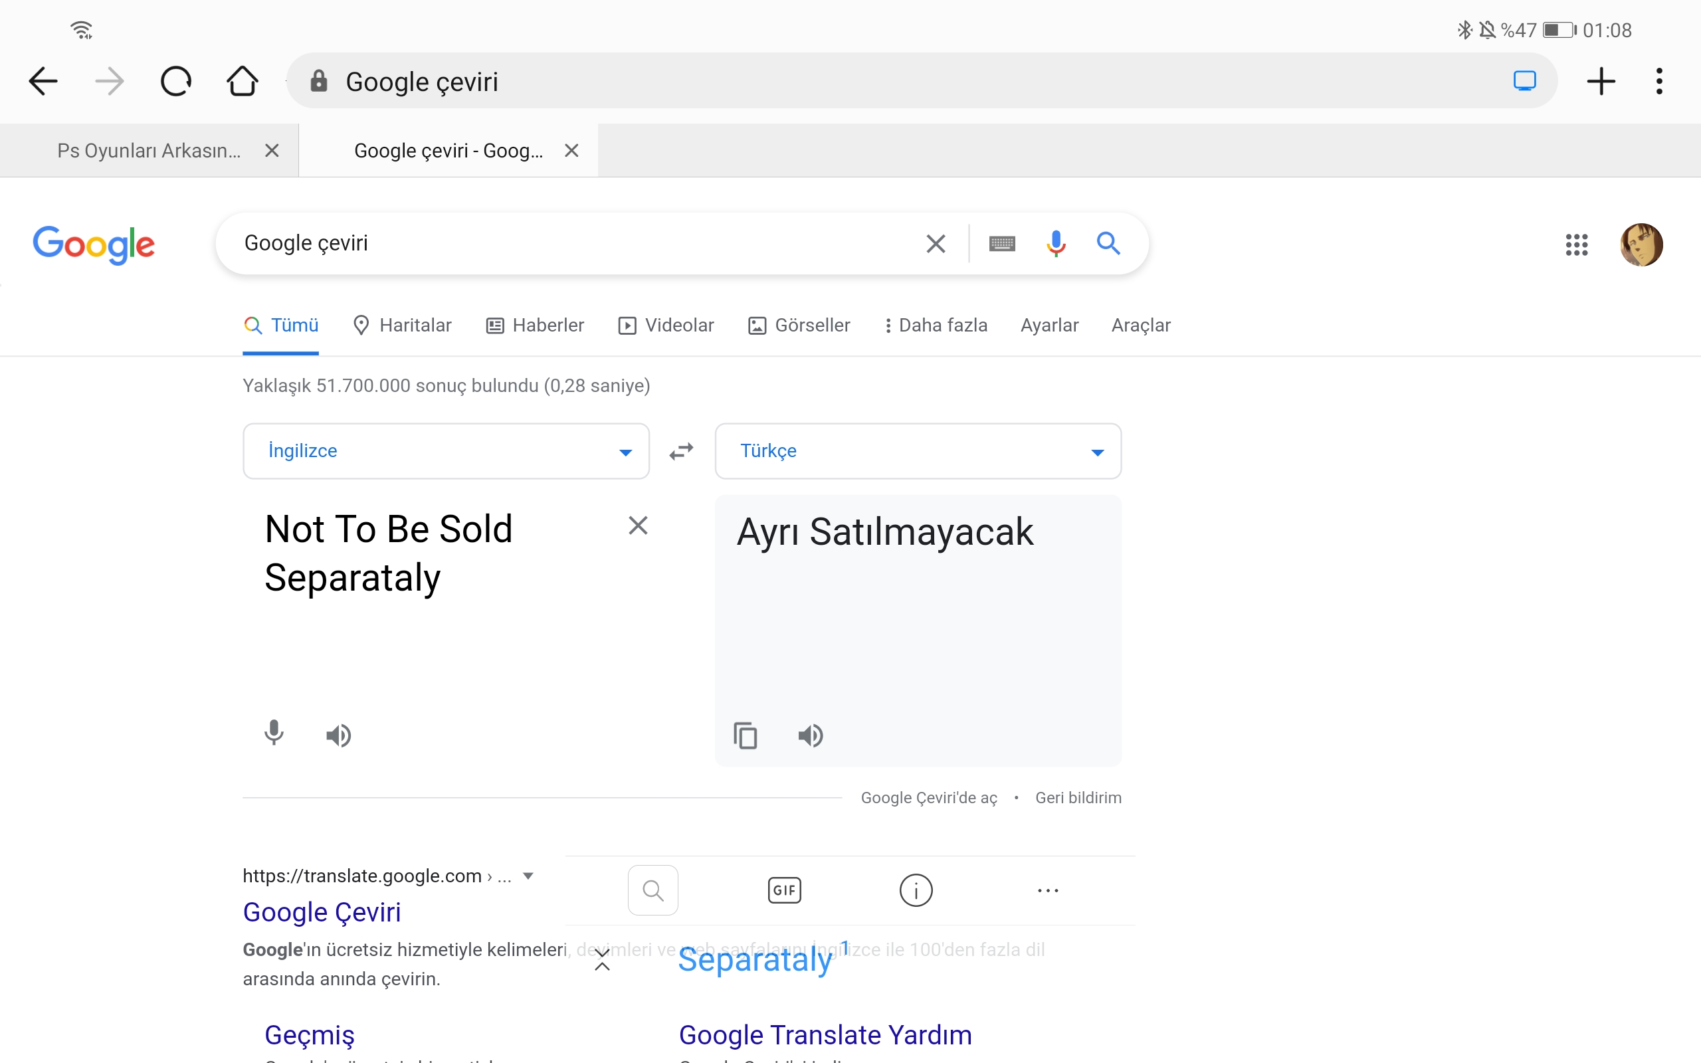Dictate source text with the microphone icon
Image resolution: width=1701 pixels, height=1063 pixels.
pos(274,733)
